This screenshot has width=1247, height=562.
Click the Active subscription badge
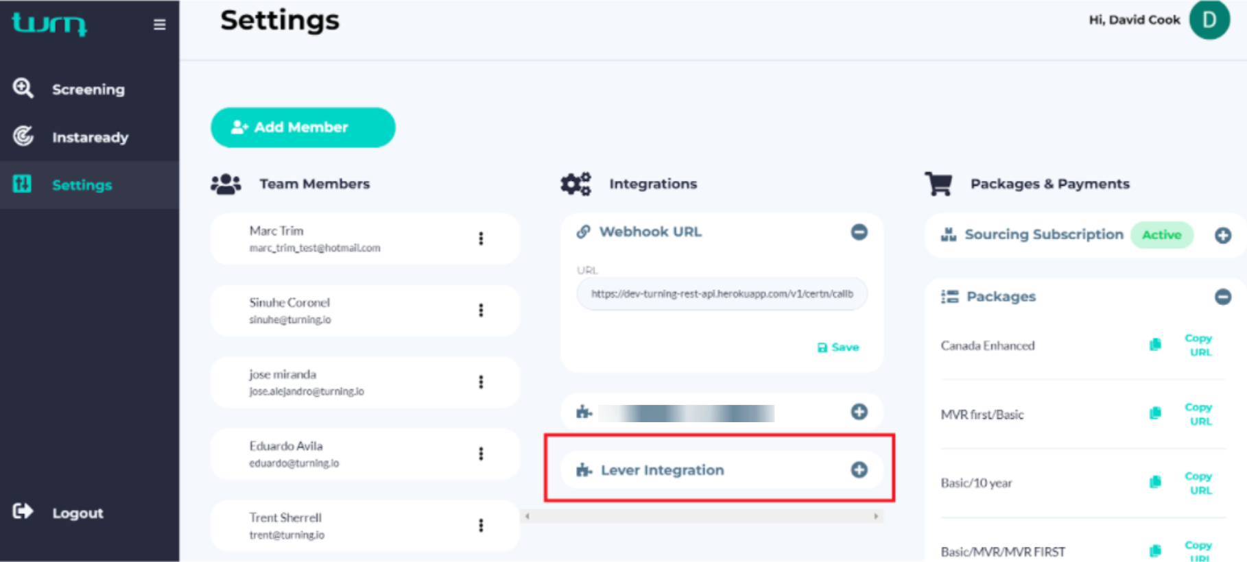coord(1161,234)
